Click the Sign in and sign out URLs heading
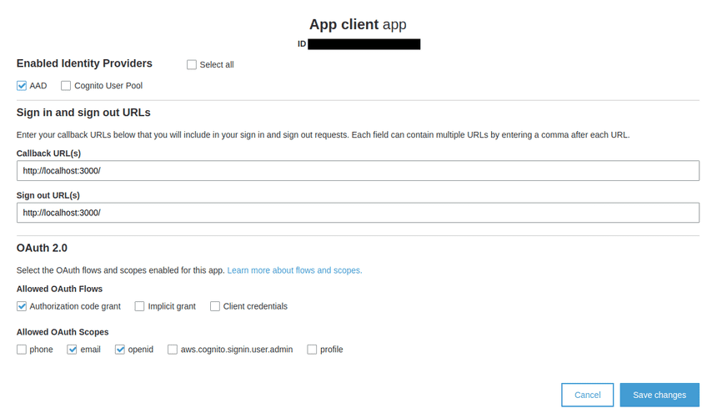 click(x=83, y=113)
